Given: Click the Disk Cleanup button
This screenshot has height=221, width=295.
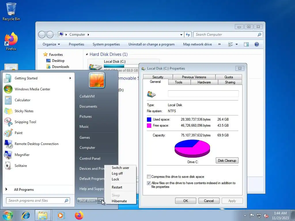Looking at the screenshot, I should pyautogui.click(x=227, y=161).
